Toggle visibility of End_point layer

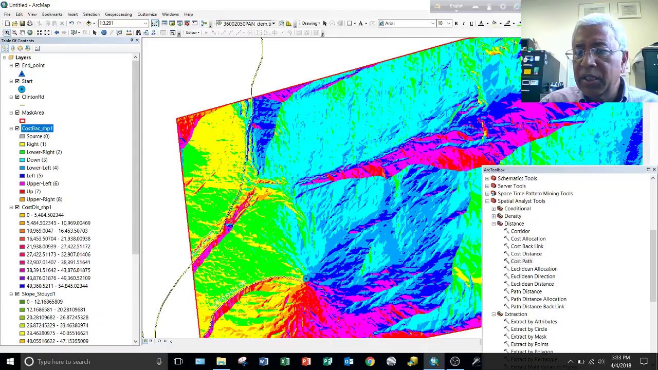17,66
